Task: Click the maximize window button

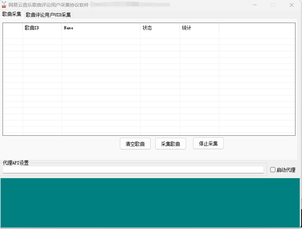Action: (x=273, y=5)
